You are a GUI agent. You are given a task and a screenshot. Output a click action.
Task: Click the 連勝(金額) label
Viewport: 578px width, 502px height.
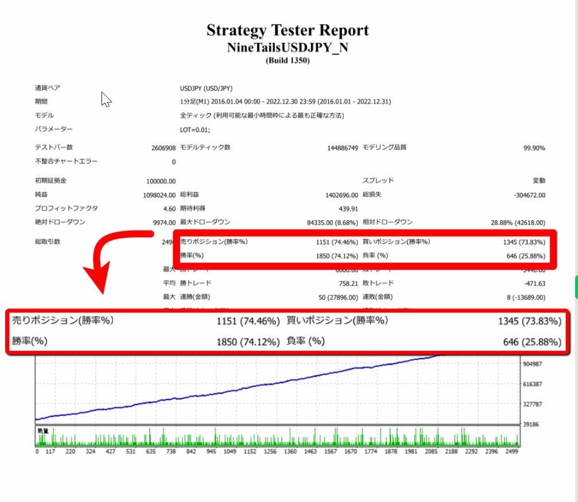(194, 296)
